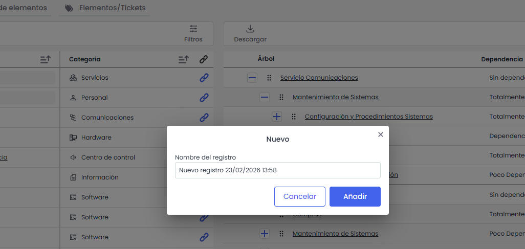This screenshot has width=525, height=249.
Task: Click link icon in Servicios row
Action: pyautogui.click(x=204, y=78)
